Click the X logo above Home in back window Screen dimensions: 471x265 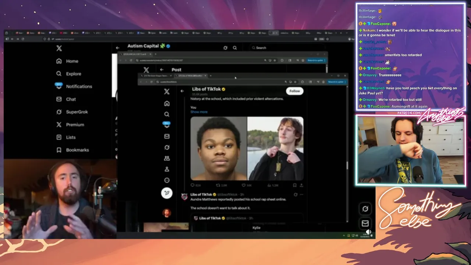(x=59, y=48)
